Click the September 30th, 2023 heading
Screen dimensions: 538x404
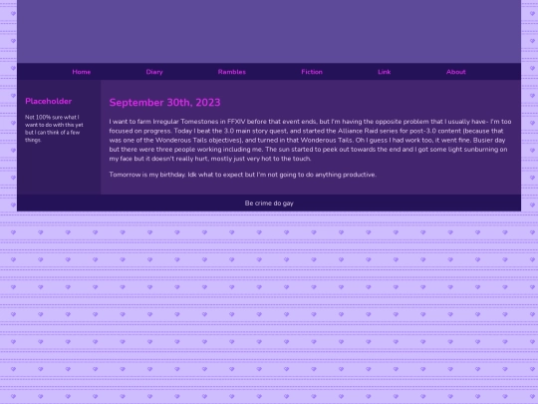click(164, 103)
